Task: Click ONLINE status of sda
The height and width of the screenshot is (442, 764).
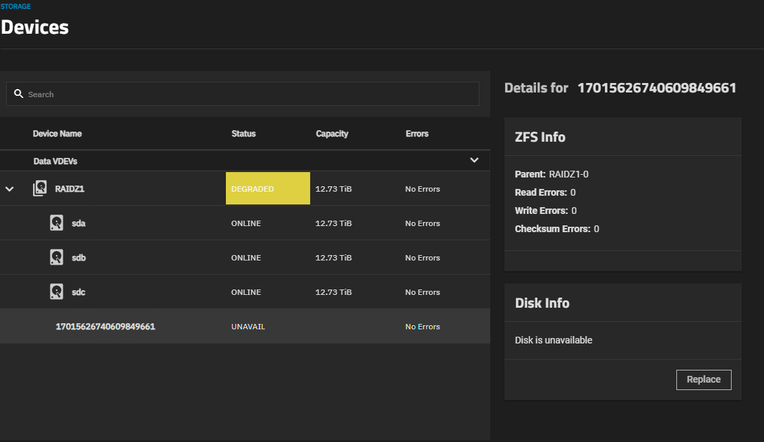Action: tap(246, 223)
